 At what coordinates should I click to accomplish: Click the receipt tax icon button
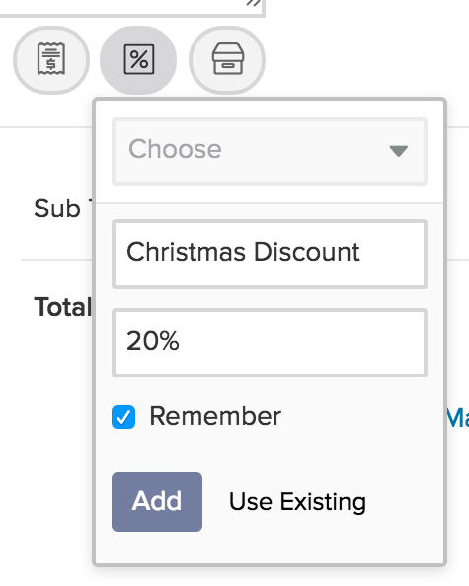(x=51, y=60)
